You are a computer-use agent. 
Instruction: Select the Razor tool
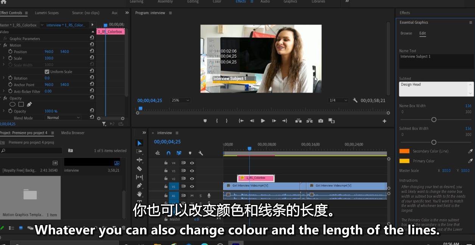[139, 169]
